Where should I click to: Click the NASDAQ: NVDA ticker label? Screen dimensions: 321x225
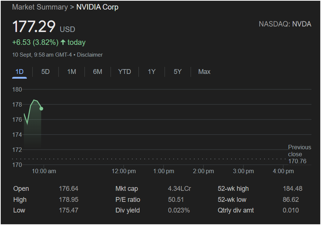[285, 24]
